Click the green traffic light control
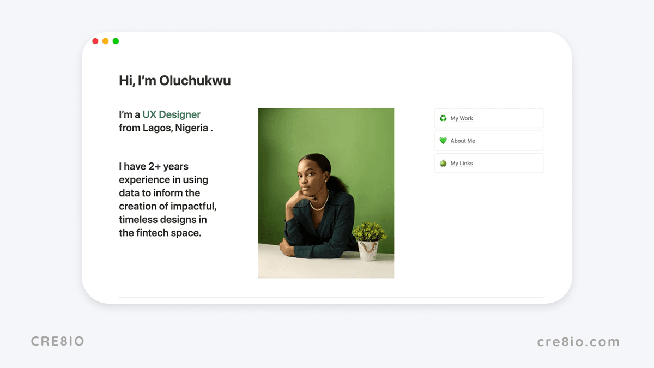 click(x=115, y=40)
